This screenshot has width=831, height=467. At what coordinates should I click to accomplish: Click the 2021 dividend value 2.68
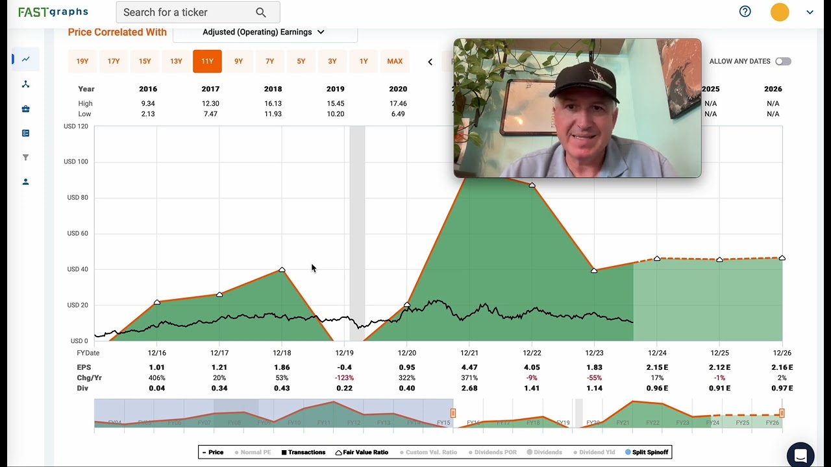[469, 389]
